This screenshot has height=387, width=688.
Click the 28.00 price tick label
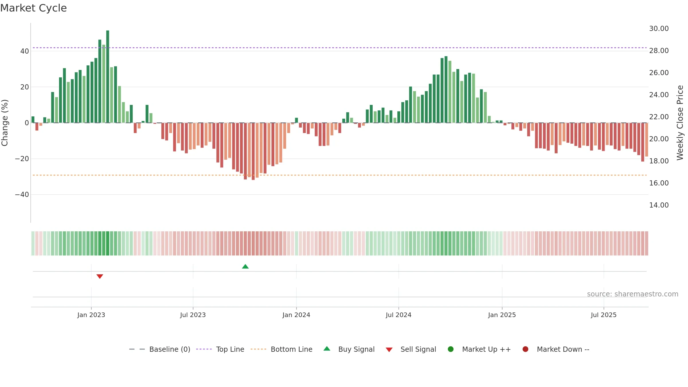(x=659, y=51)
